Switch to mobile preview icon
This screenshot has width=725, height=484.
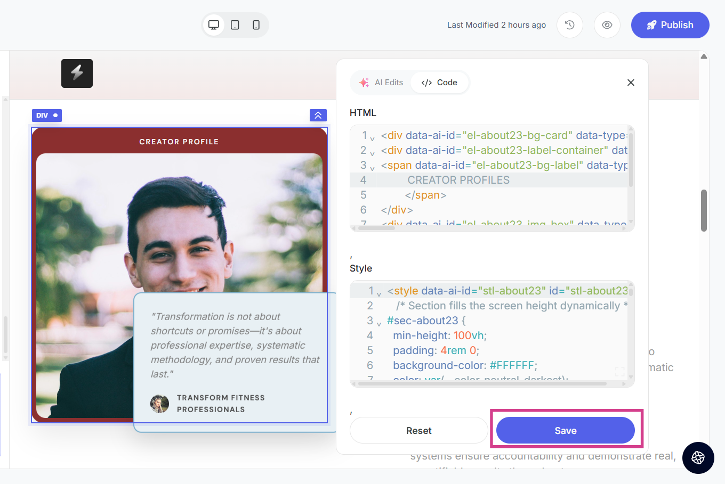click(256, 25)
